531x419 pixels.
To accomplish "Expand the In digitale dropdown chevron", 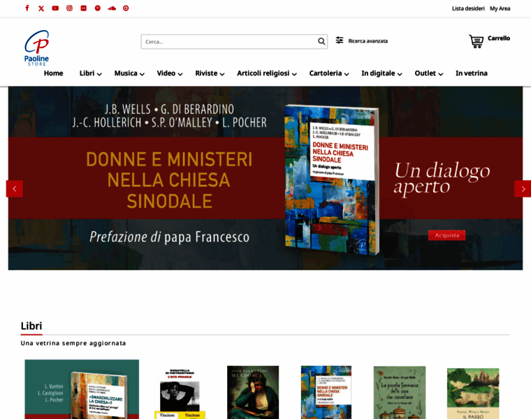I will [x=400, y=74].
